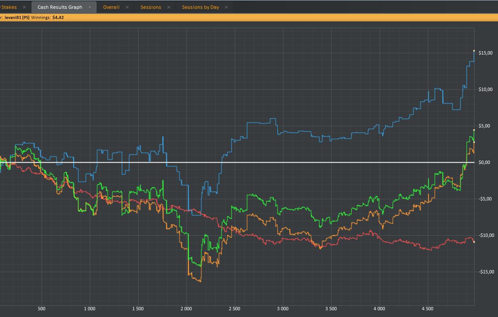Activate the Cash Results Graph tab

pos(60,7)
